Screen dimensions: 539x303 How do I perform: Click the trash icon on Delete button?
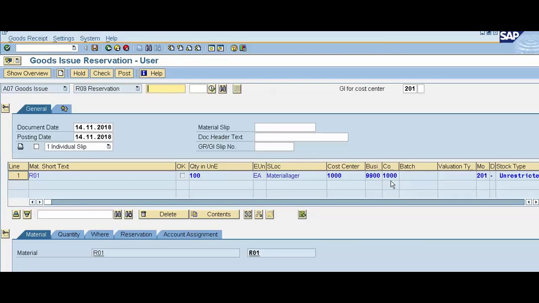point(144,214)
